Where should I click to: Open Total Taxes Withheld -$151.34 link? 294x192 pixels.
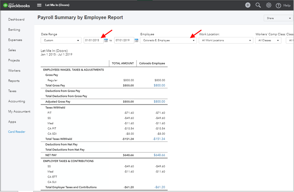click(159, 139)
